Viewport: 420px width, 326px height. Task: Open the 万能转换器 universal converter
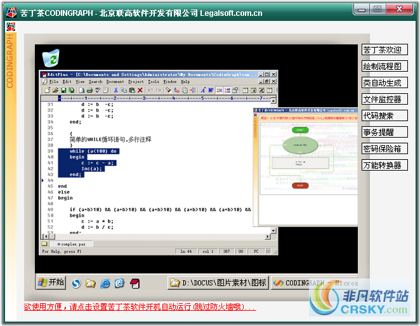click(x=384, y=166)
